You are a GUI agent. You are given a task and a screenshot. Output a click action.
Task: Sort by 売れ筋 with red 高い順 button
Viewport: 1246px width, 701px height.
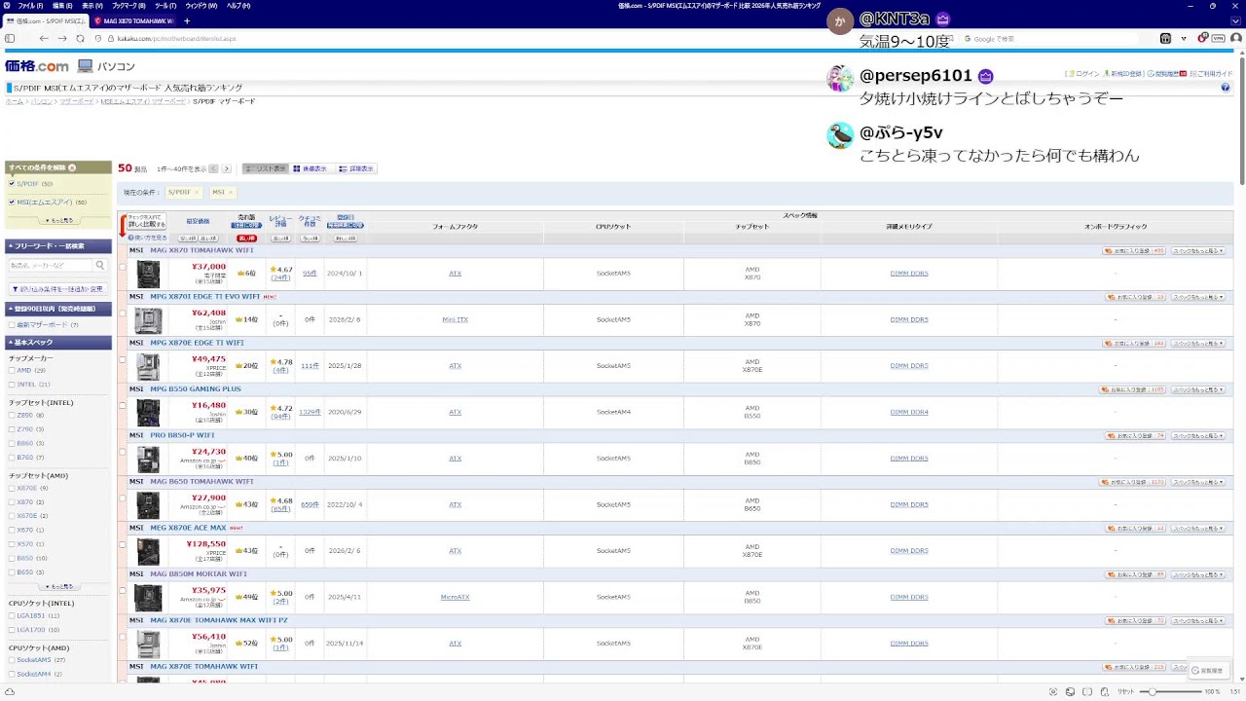tap(247, 238)
